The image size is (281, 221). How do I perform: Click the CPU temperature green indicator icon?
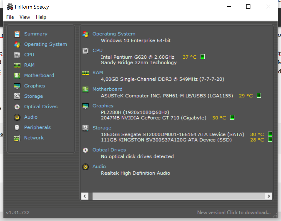point(203,57)
